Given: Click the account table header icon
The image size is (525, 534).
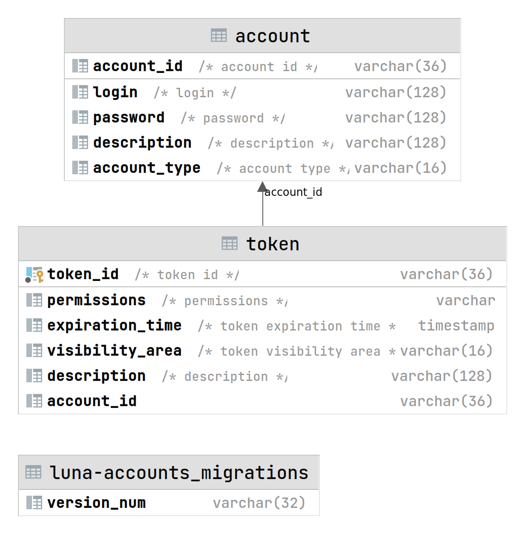Looking at the screenshot, I should tap(219, 36).
